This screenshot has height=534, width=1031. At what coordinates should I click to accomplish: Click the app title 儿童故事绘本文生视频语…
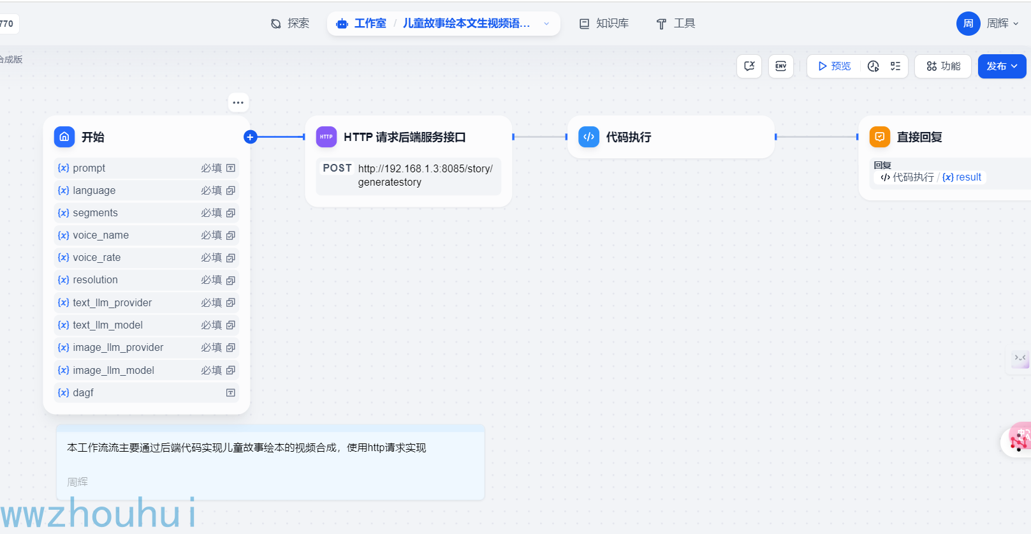tap(466, 24)
